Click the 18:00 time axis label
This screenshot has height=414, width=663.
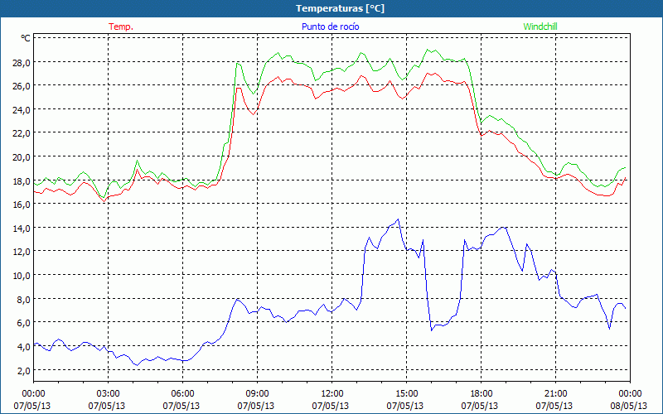pos(481,394)
